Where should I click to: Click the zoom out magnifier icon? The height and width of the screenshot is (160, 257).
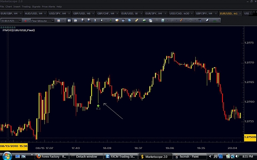(89, 20)
